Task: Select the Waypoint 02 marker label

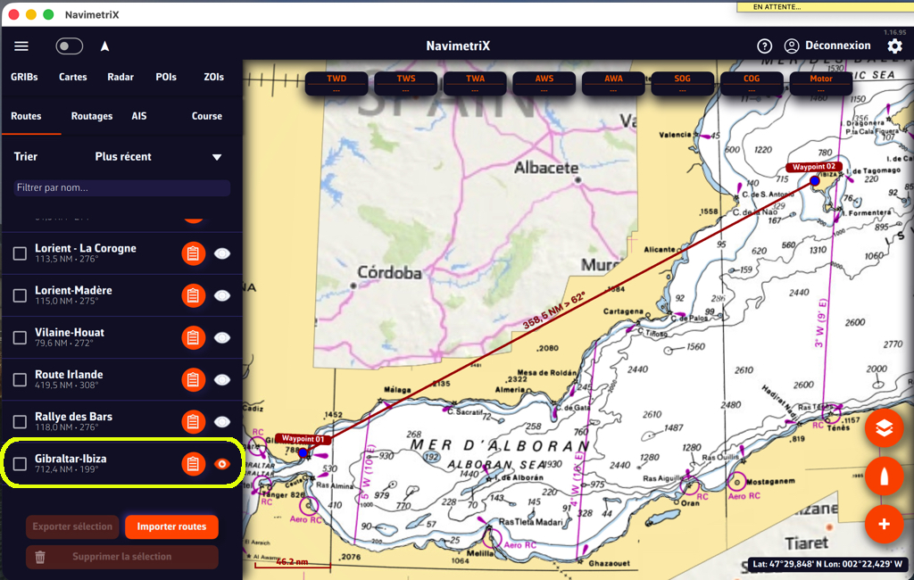Action: pyautogui.click(x=814, y=167)
